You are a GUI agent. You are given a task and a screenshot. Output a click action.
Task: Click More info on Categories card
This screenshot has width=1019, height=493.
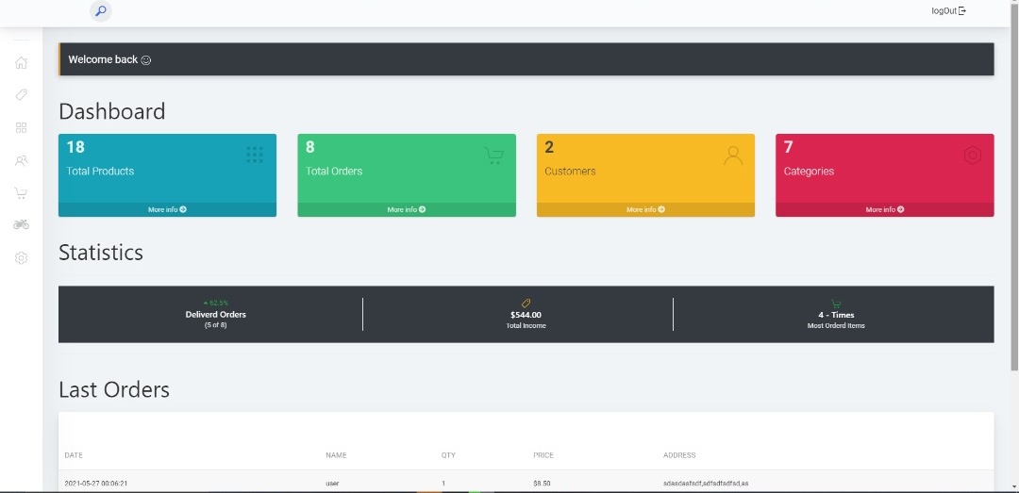tap(884, 210)
